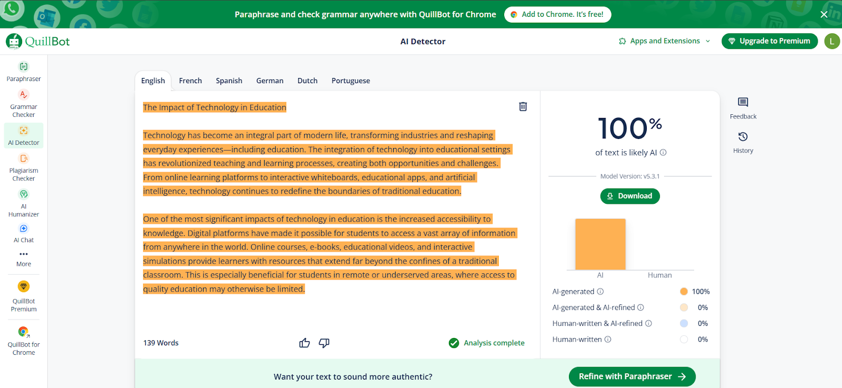Close the Chrome extension banner
Screen dimensions: 842x388
[x=824, y=14]
